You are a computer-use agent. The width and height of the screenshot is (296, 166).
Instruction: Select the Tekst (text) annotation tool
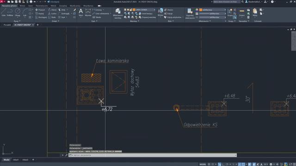click(x=80, y=12)
